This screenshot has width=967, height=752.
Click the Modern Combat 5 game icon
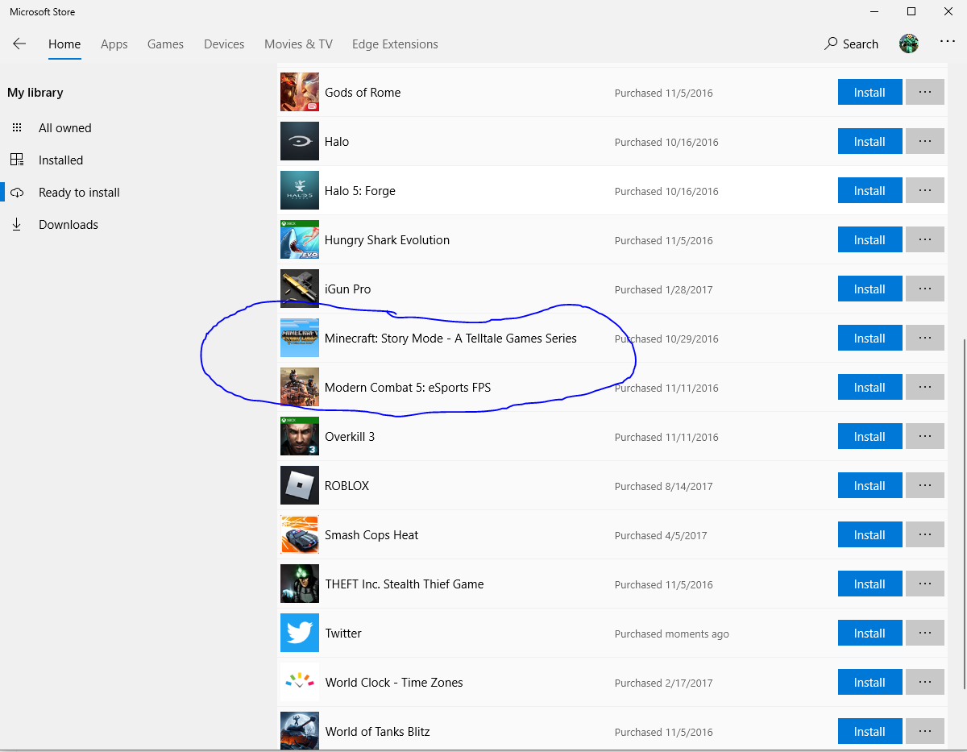tap(300, 387)
